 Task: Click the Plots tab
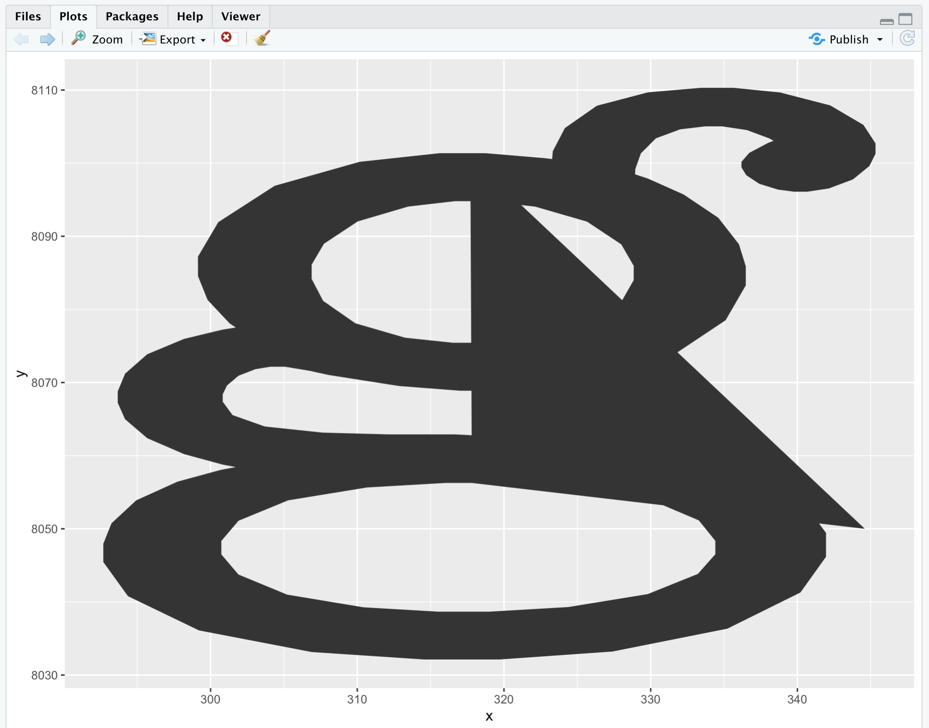(73, 17)
